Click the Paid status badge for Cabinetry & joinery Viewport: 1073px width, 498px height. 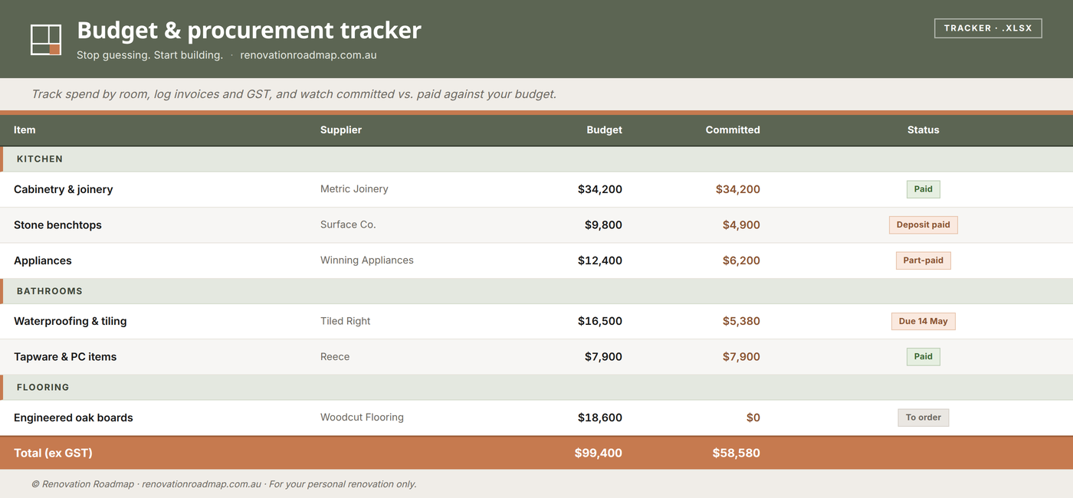924,189
